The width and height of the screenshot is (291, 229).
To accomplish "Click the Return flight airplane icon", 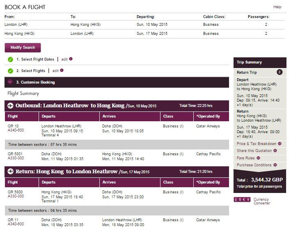I will tap(11, 172).
